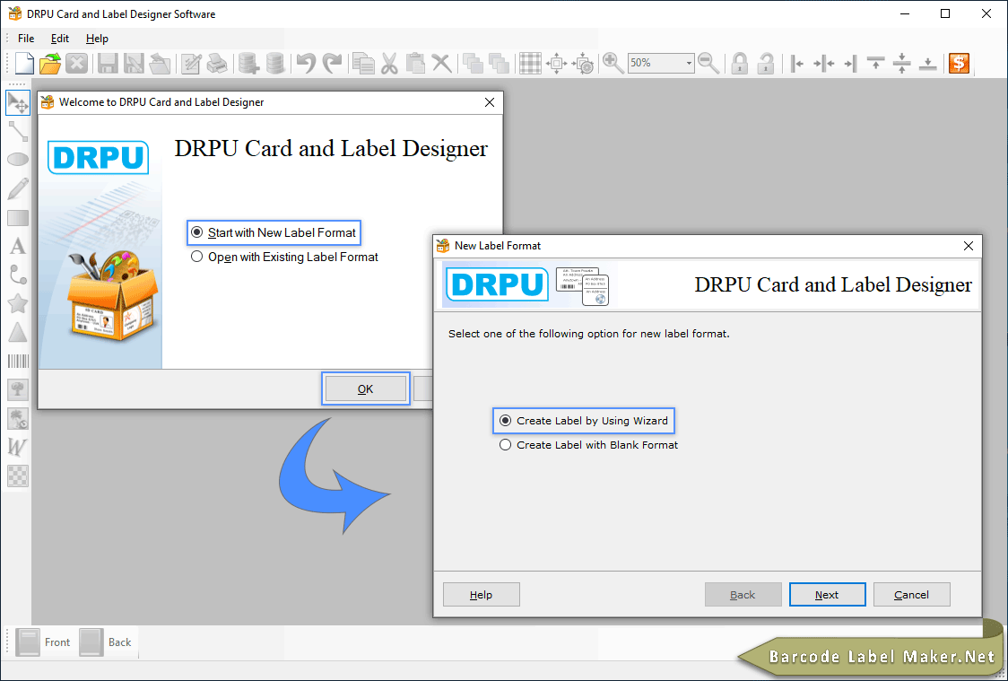
Task: Select the arrow pointer tool
Action: [18, 103]
